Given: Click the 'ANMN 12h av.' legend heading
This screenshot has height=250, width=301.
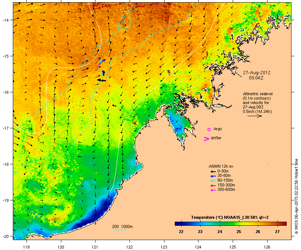Looking at the screenshot, I should tap(221, 166).
